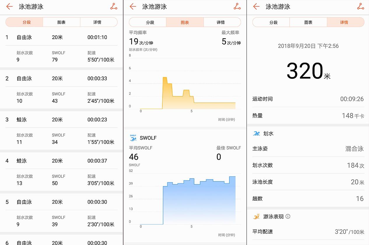Select the highlighted 图表 tab
Image resolution: width=369 pixels, height=245 pixels.
pyautogui.click(x=185, y=22)
